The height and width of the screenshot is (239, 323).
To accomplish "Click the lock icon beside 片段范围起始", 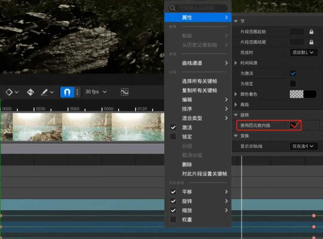I will (311, 32).
